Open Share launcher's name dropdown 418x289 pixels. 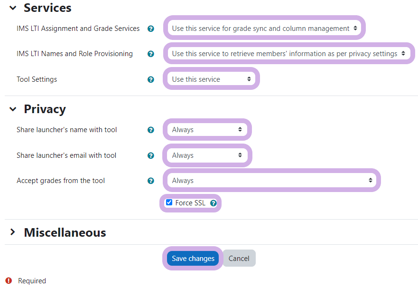[x=207, y=130]
